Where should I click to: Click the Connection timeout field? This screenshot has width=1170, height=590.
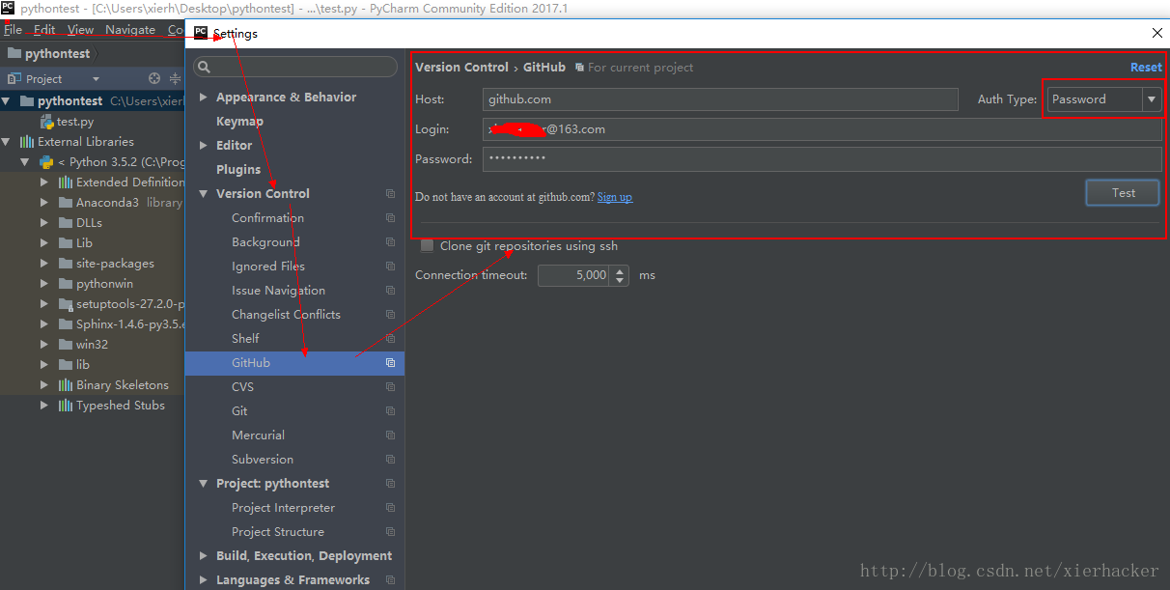[573, 275]
